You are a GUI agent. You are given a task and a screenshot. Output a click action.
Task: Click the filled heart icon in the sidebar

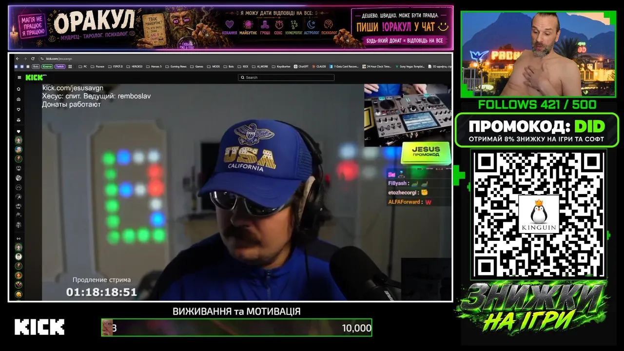[x=19, y=132]
